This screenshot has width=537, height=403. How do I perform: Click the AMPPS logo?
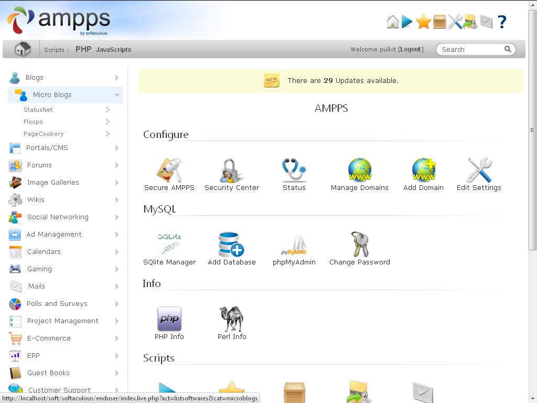pos(59,20)
